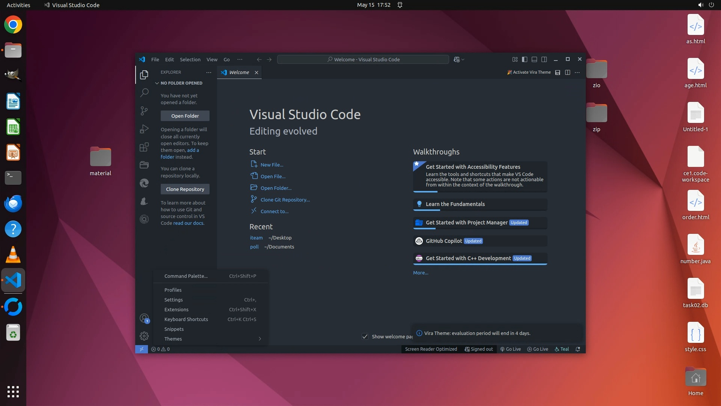This screenshot has width=721, height=406.
Task: Split the editor right icon
Action: coord(567,73)
